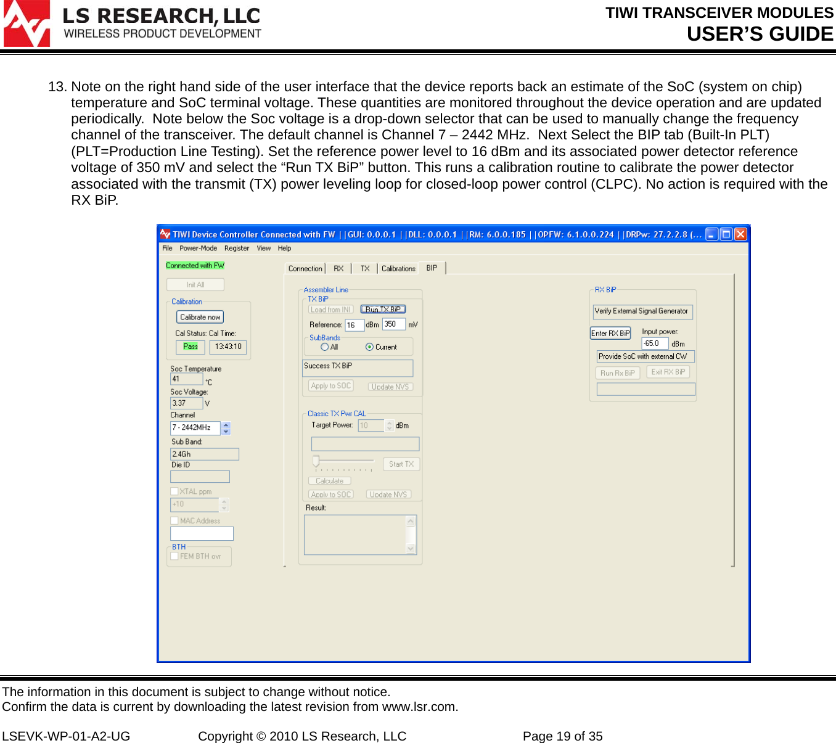Click Apply to SOC under Classic TX Pwr CAL

[x=331, y=495]
